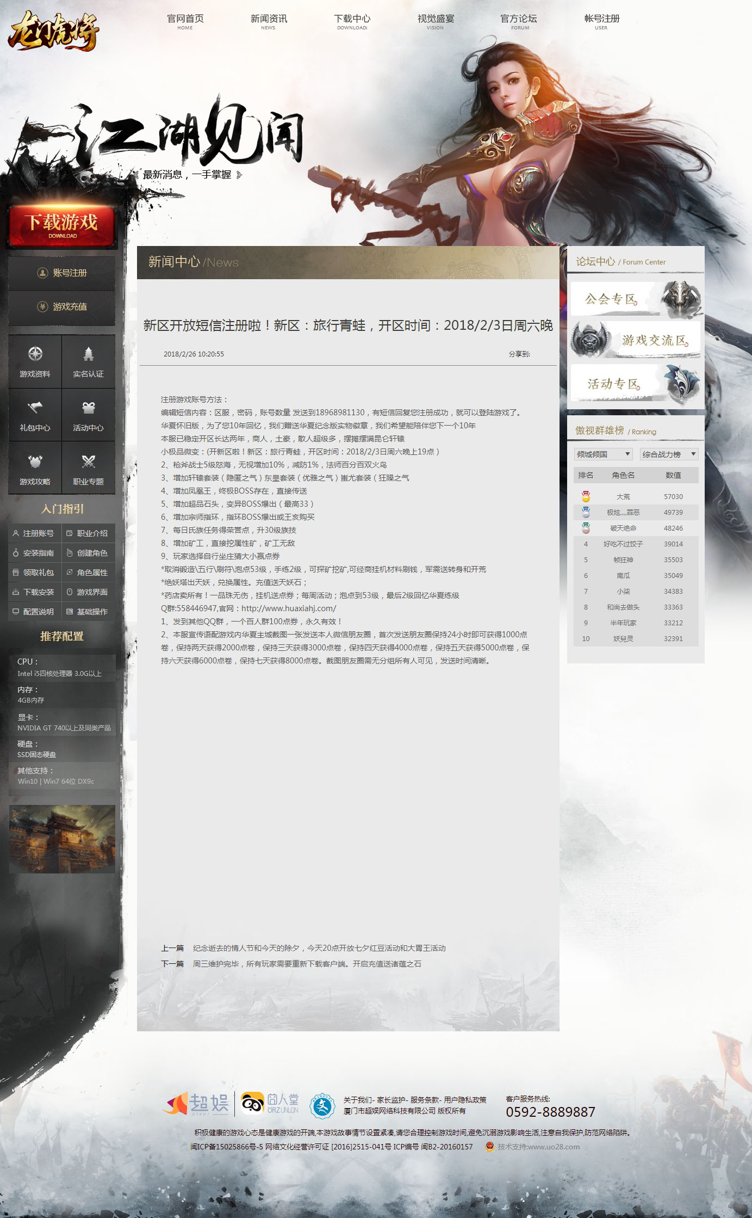Click the ranking row for 破天绝命
The width and height of the screenshot is (752, 1218).
[x=636, y=528]
